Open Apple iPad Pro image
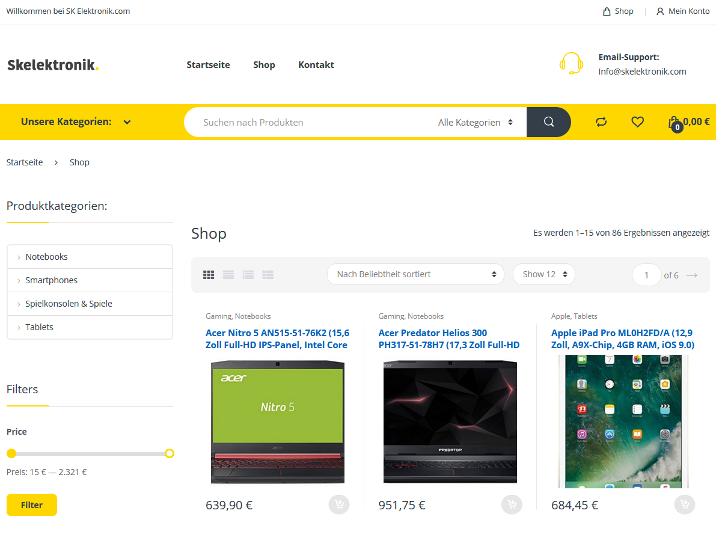The width and height of the screenshot is (716, 537). (623, 422)
